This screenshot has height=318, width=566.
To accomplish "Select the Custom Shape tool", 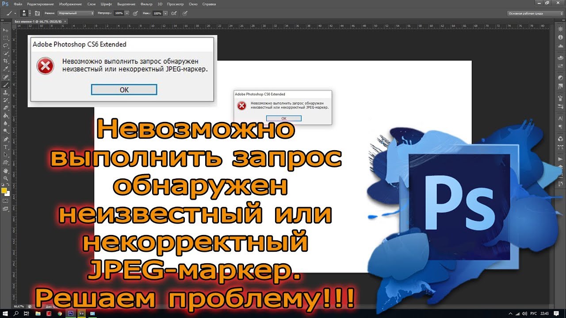I will [x=6, y=162].
